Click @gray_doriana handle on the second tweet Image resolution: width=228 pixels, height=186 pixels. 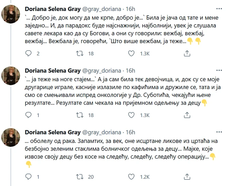[x=102, y=71]
